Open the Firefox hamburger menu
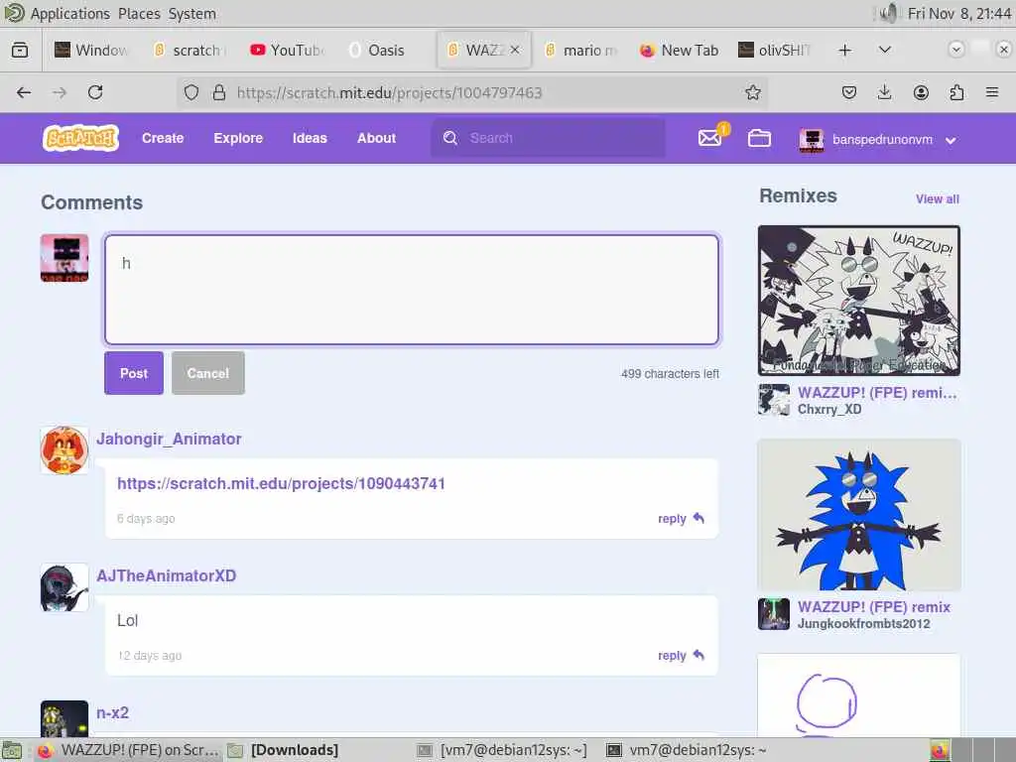Viewport: 1016px width, 762px height. (x=992, y=92)
